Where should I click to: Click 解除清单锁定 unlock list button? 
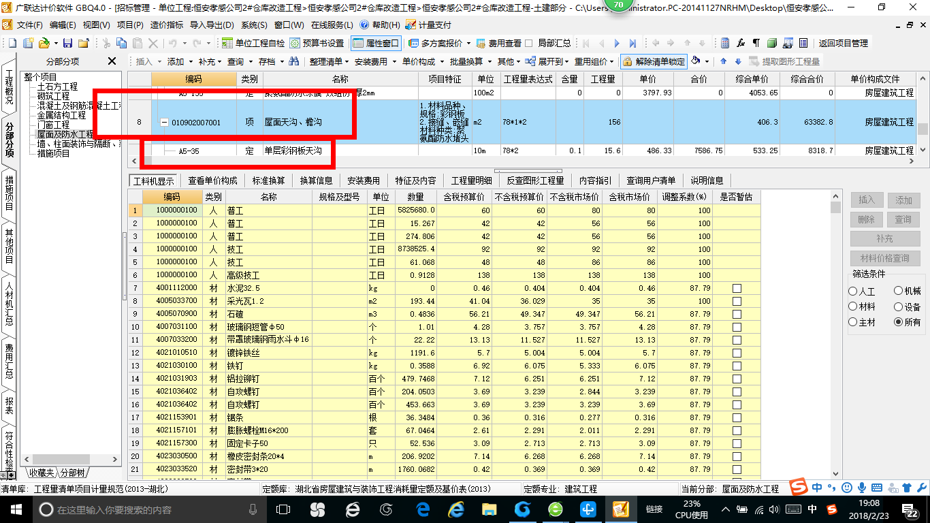[x=654, y=61]
